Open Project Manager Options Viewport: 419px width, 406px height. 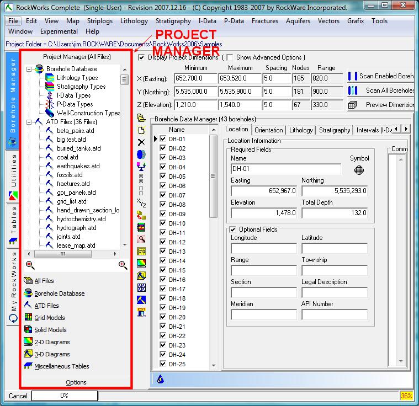click(x=76, y=382)
